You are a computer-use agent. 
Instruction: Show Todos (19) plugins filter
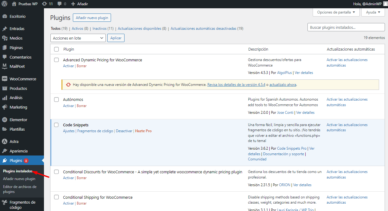(x=59, y=29)
